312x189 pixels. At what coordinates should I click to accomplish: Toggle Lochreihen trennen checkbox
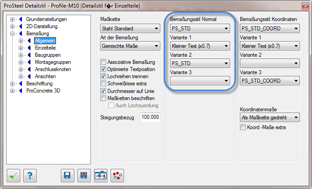pyautogui.click(x=103, y=76)
